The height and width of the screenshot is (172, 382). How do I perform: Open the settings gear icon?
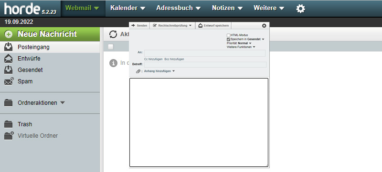[x=300, y=9]
